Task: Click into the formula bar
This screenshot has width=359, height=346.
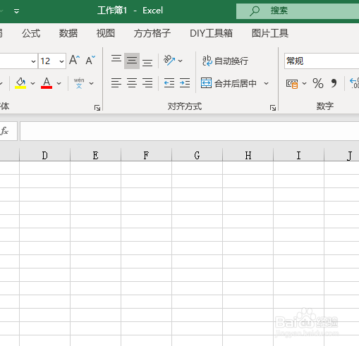Action: pyautogui.click(x=190, y=131)
